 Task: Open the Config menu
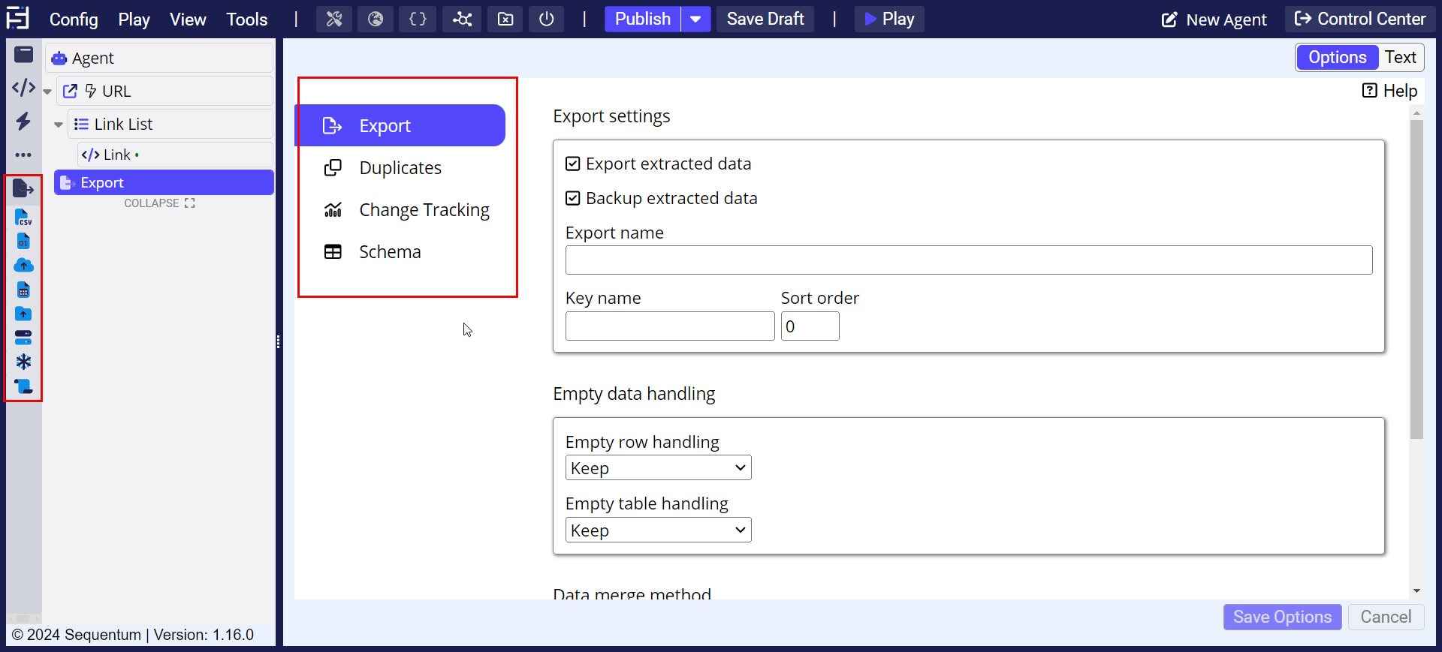coord(74,20)
